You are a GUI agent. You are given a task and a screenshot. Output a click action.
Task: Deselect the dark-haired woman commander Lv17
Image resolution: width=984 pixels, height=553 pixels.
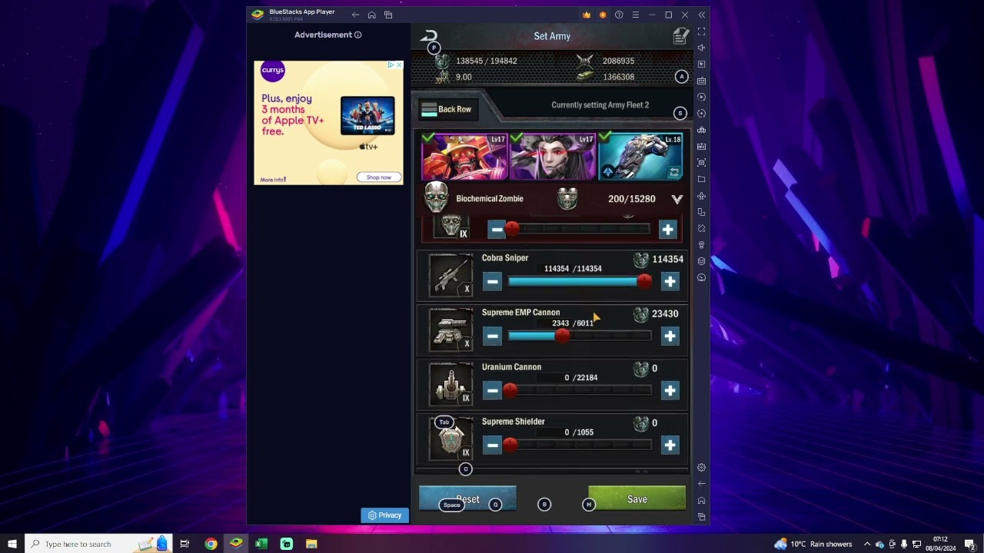[552, 157]
